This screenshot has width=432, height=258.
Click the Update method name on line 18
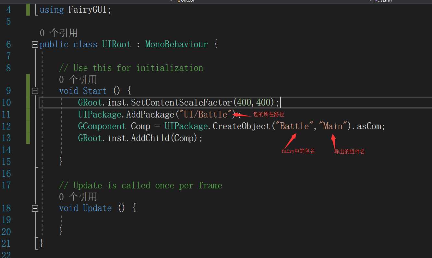click(x=97, y=208)
